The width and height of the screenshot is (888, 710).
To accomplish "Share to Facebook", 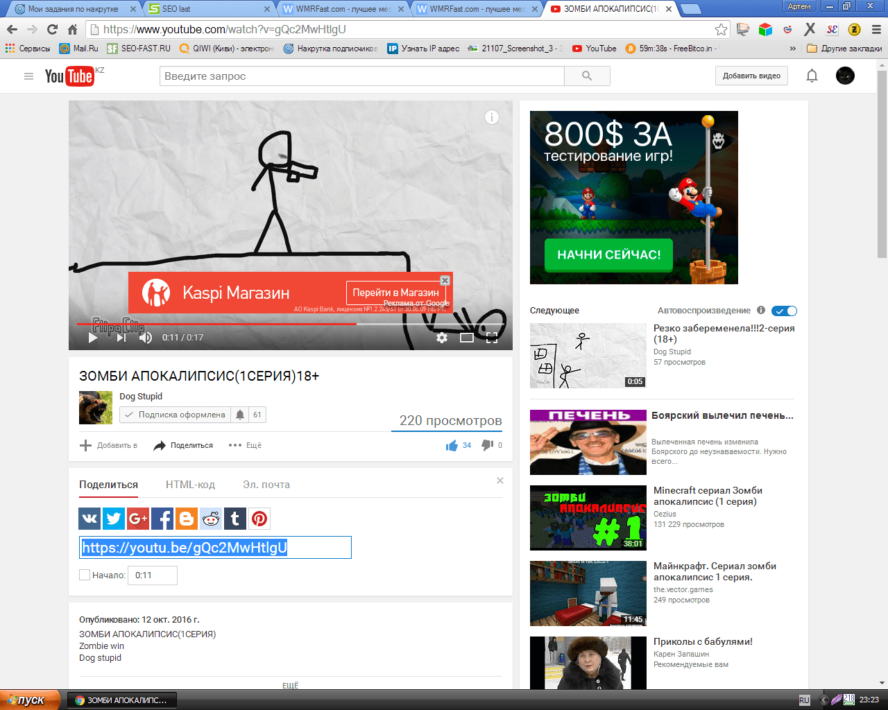I will click(162, 519).
